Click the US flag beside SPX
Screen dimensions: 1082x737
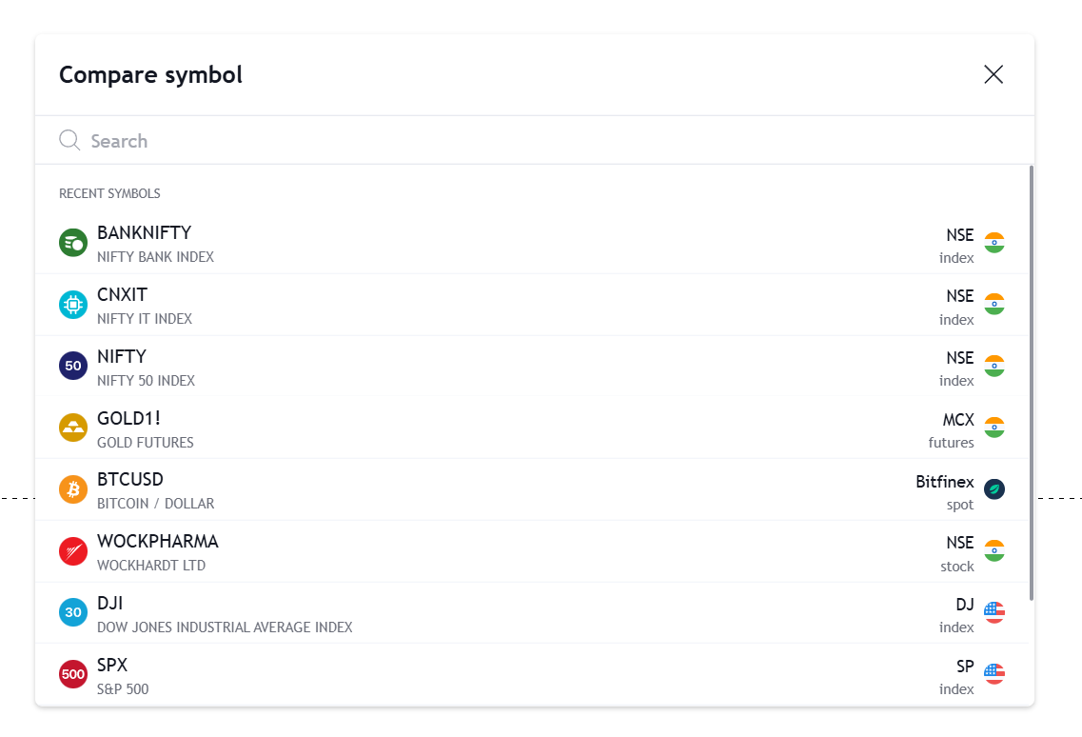(994, 674)
